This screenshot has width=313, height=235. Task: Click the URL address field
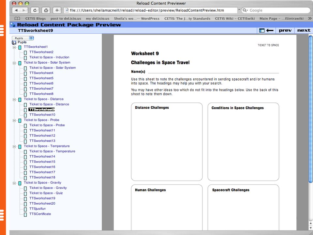(151, 10)
